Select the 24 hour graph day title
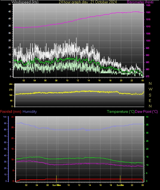160x190 pixels. (x=88, y=2)
